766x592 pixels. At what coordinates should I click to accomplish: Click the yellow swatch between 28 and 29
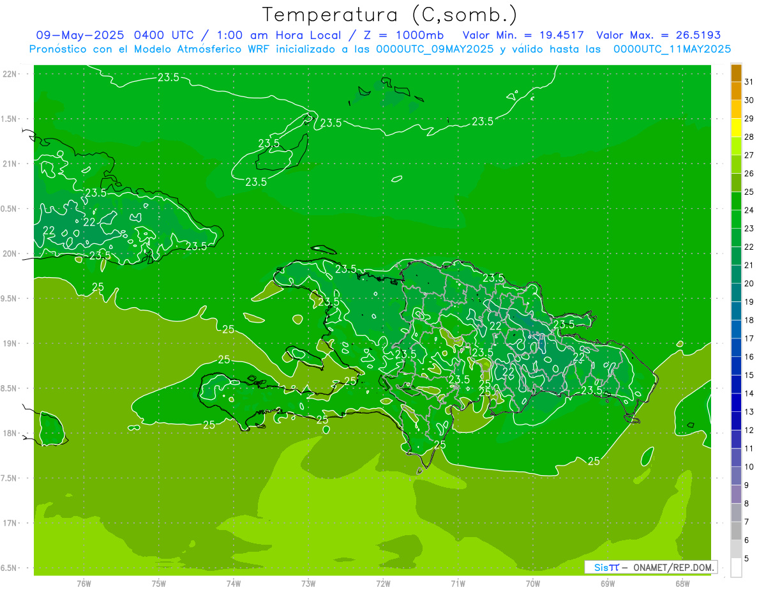736,128
